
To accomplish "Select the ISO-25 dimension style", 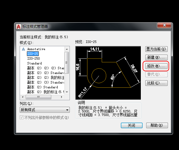I will pyautogui.click(x=33, y=54).
